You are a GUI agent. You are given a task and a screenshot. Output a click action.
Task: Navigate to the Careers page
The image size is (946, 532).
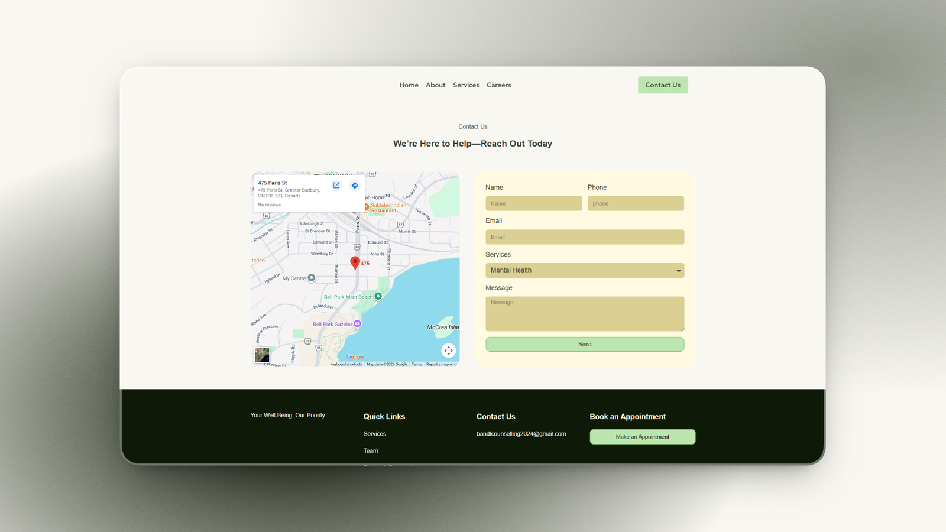click(x=498, y=85)
